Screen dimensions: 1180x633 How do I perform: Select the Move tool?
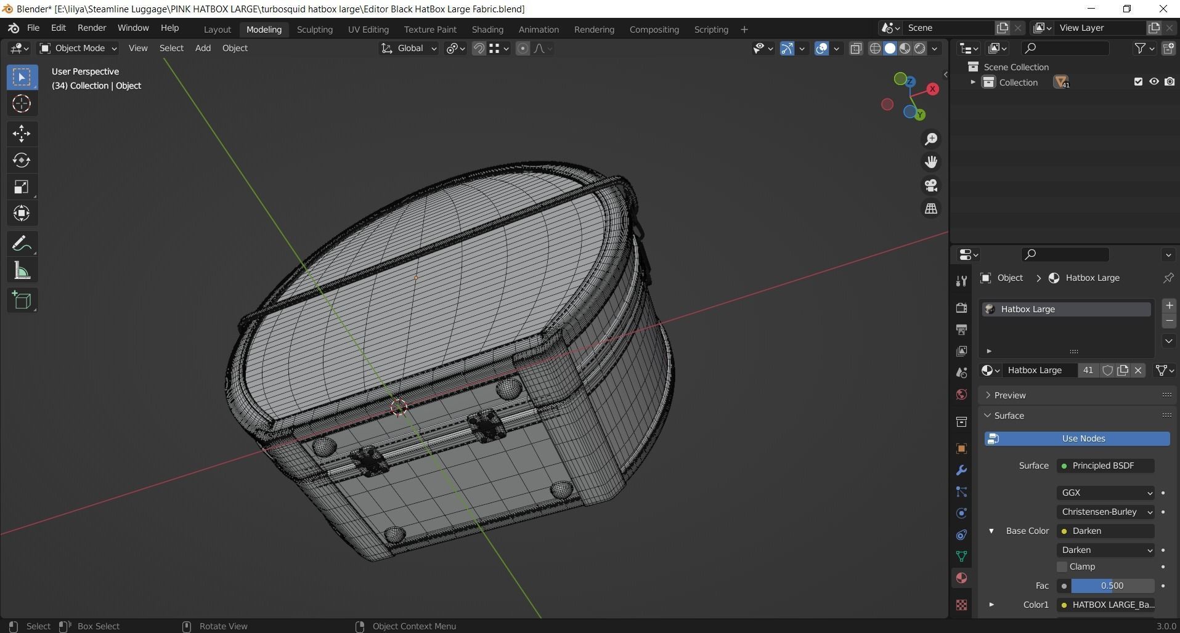[x=22, y=133]
